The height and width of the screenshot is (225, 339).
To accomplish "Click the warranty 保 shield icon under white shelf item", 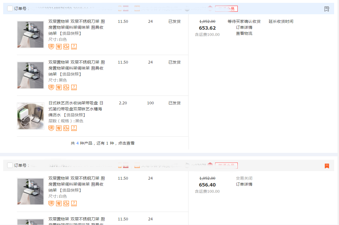I will [51, 46].
